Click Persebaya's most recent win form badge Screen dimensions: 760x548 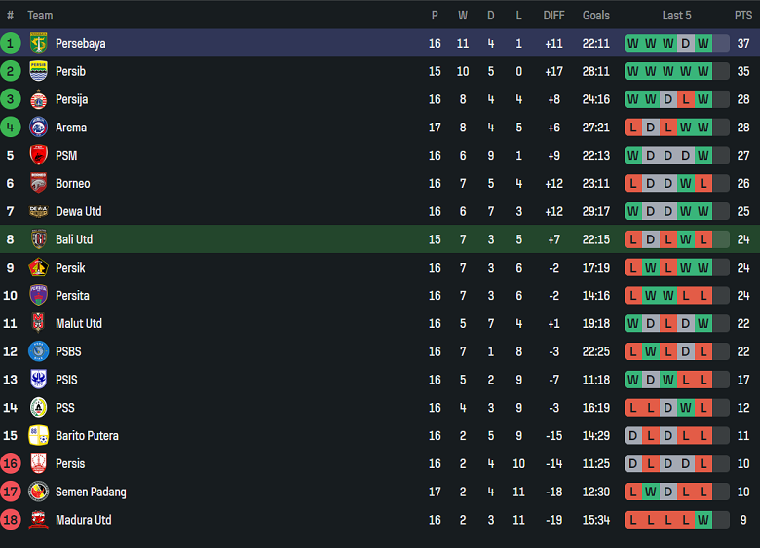(703, 43)
